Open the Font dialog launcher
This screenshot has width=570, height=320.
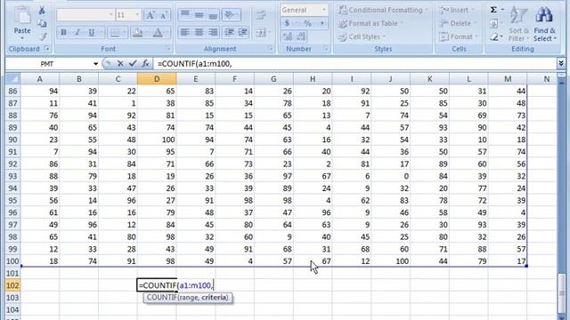click(168, 48)
